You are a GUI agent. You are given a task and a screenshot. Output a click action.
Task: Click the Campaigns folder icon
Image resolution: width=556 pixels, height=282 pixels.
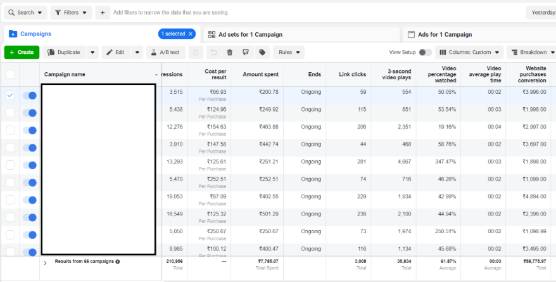(x=13, y=34)
